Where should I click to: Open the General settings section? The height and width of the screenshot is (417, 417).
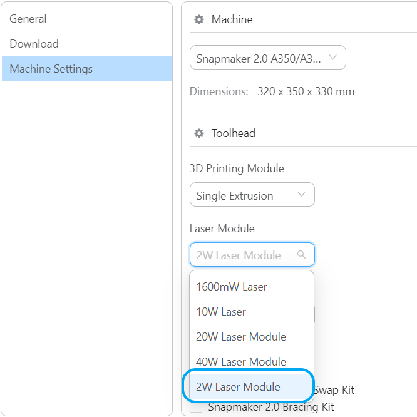(28, 19)
